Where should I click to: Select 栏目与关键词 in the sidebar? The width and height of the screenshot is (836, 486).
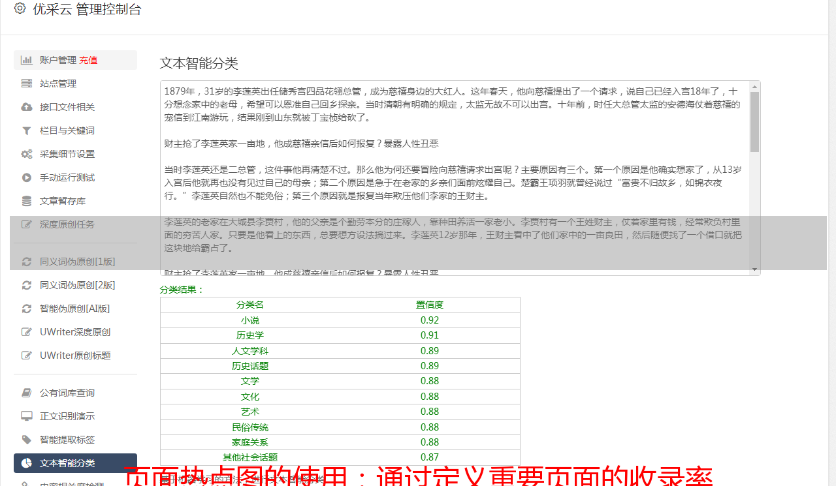(75, 130)
